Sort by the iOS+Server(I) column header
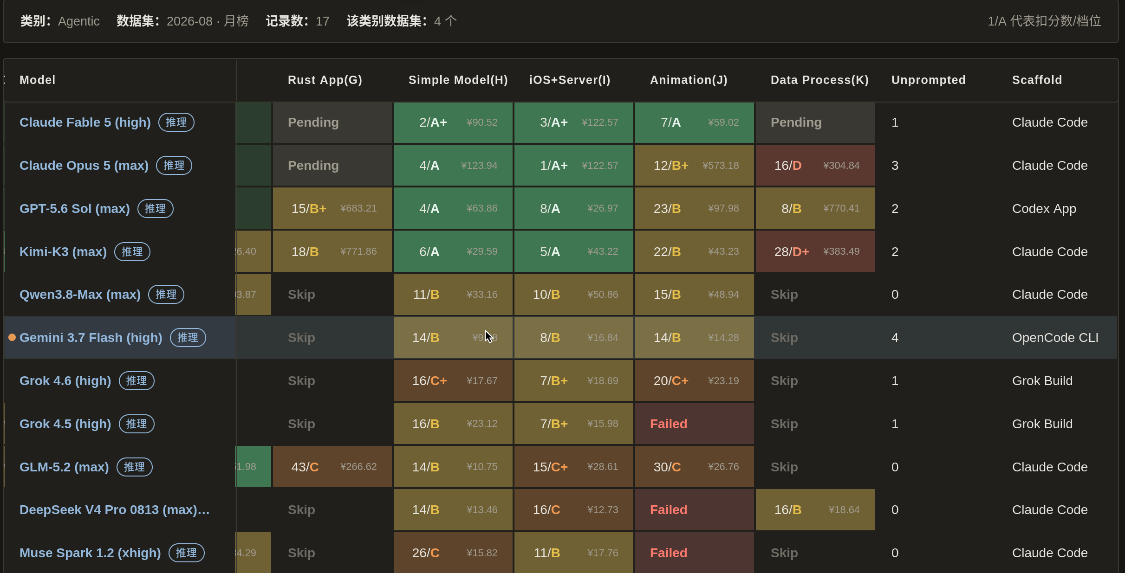The image size is (1125, 573). coord(570,80)
